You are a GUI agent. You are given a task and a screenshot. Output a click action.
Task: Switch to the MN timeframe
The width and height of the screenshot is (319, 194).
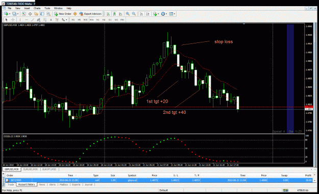pyautogui.click(x=122, y=20)
